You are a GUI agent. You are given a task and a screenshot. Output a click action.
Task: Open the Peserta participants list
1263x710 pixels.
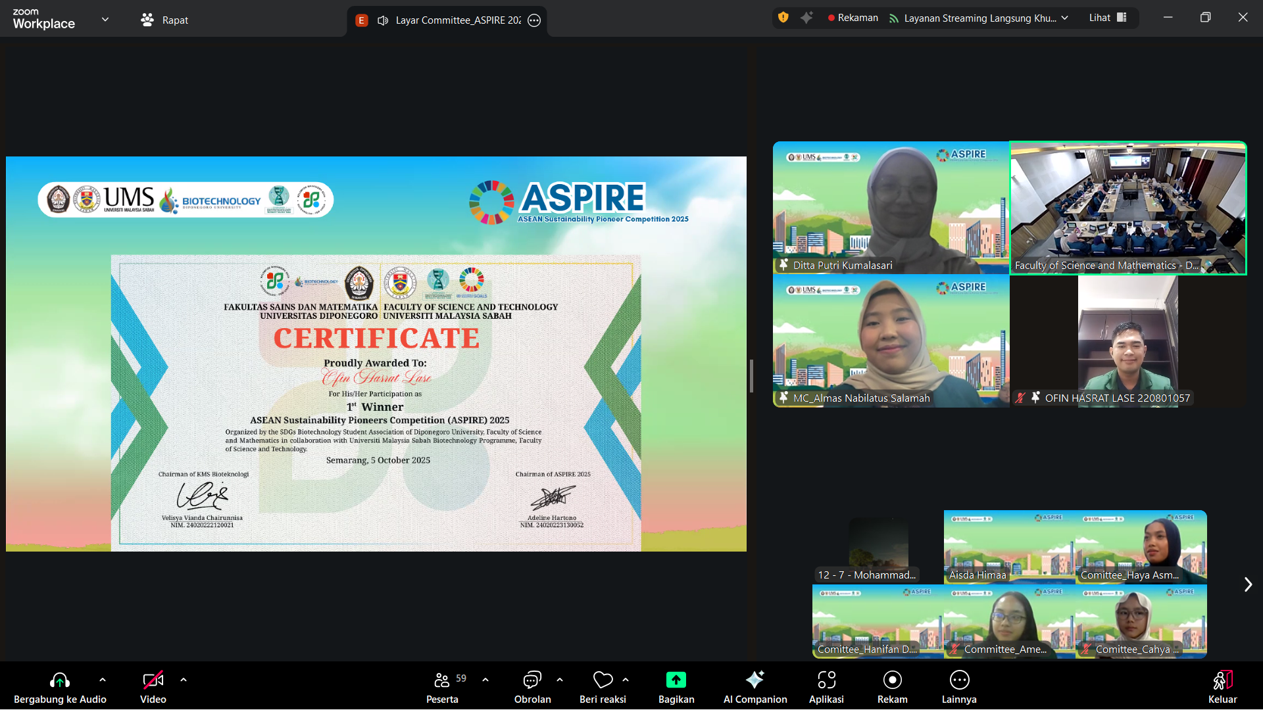point(442,680)
